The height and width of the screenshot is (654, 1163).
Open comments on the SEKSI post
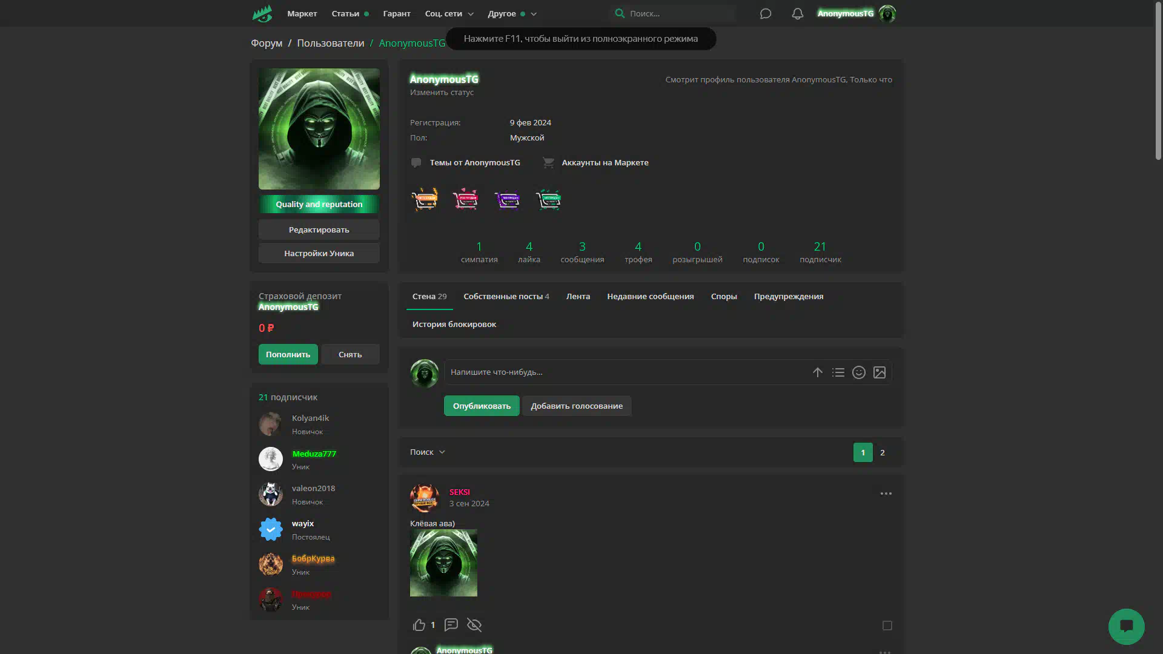[451, 624]
